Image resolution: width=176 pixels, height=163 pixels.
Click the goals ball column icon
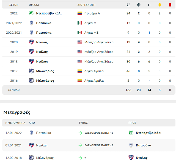(x=139, y=5)
